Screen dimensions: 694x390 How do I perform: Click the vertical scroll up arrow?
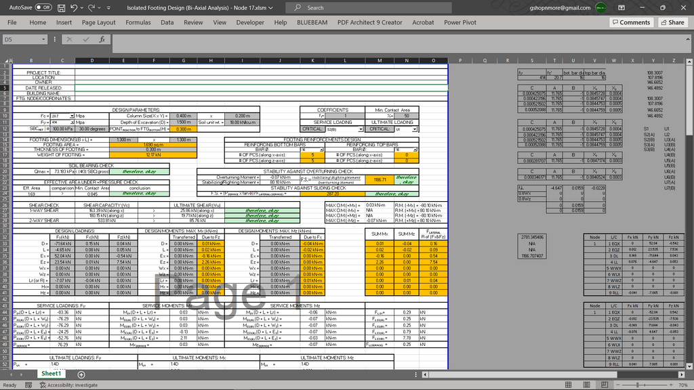[689, 62]
